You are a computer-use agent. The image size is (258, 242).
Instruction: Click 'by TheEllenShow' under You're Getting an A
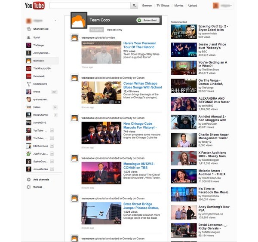point(209,70)
